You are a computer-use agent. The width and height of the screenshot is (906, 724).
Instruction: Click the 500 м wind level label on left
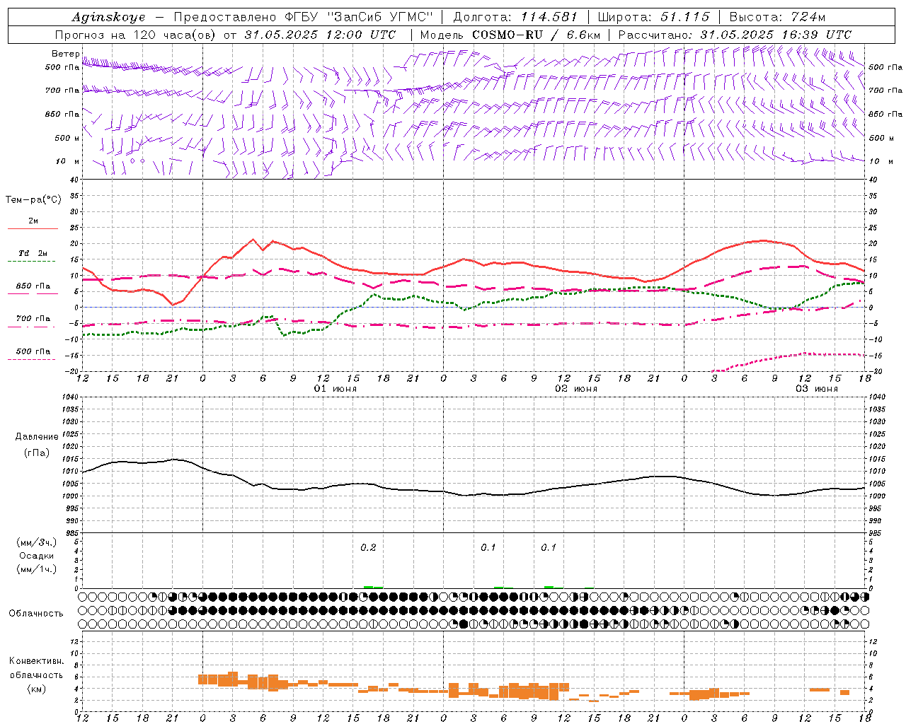click(67, 138)
